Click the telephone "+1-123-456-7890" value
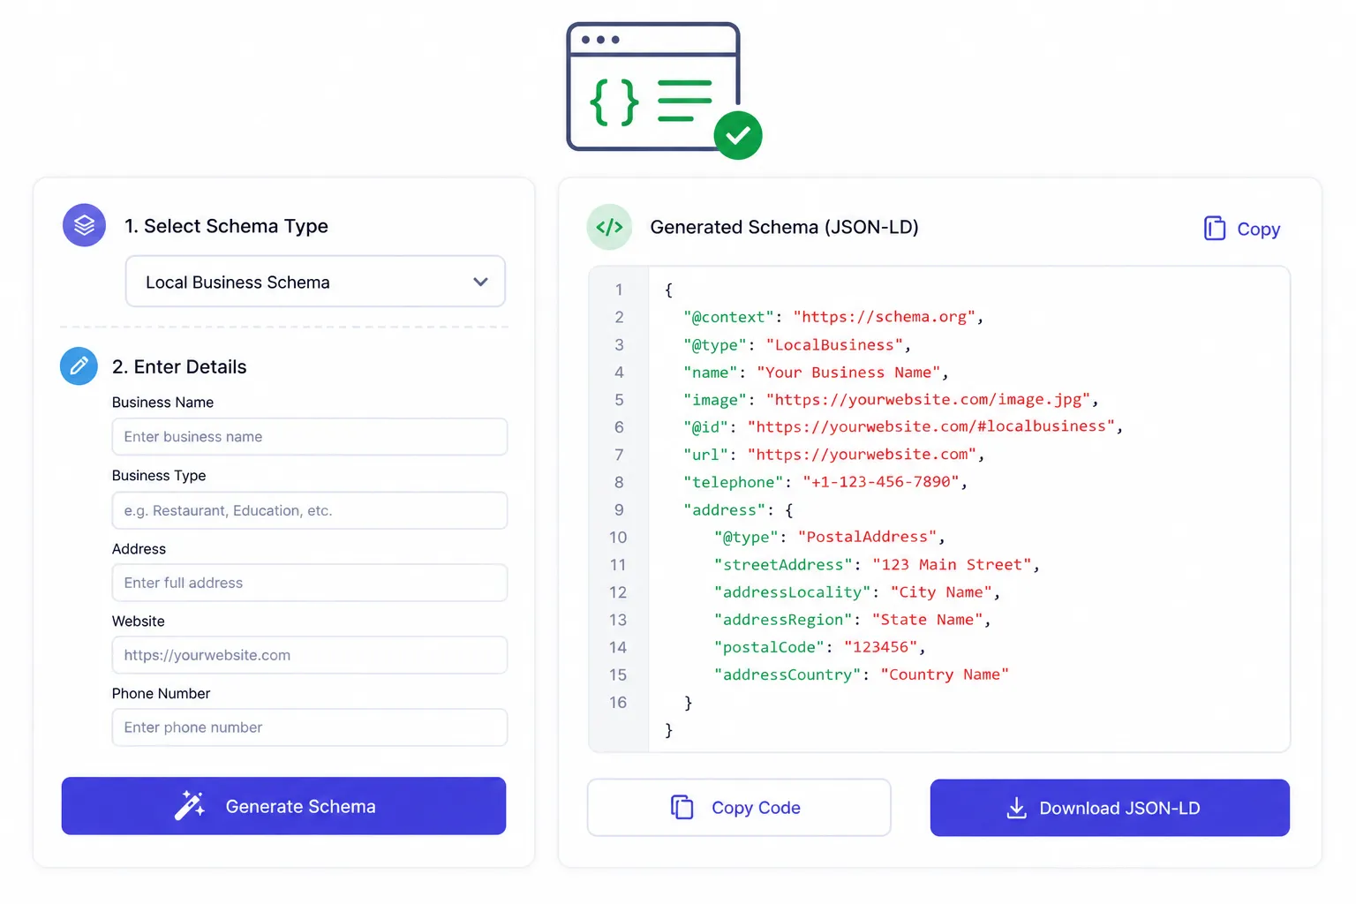This screenshot has width=1356, height=904. 881,482
